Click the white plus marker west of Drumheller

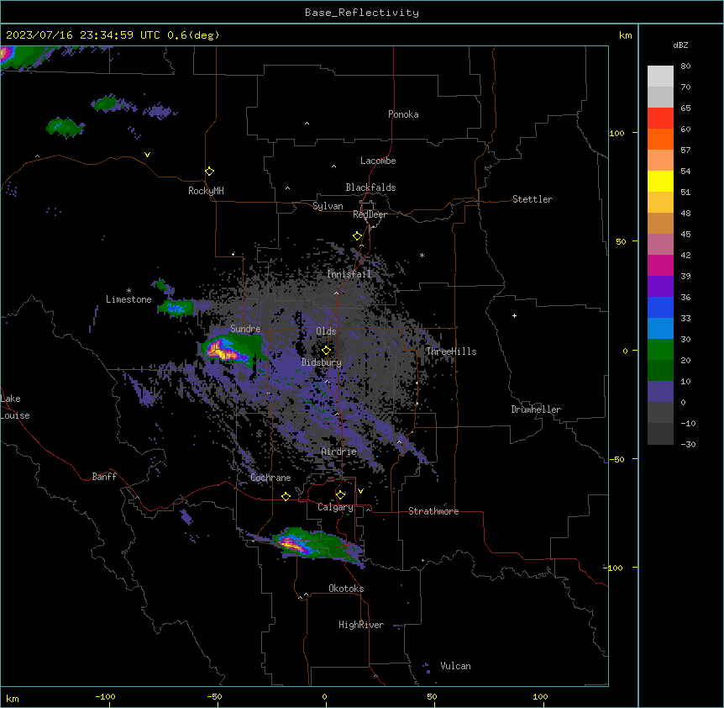[514, 315]
